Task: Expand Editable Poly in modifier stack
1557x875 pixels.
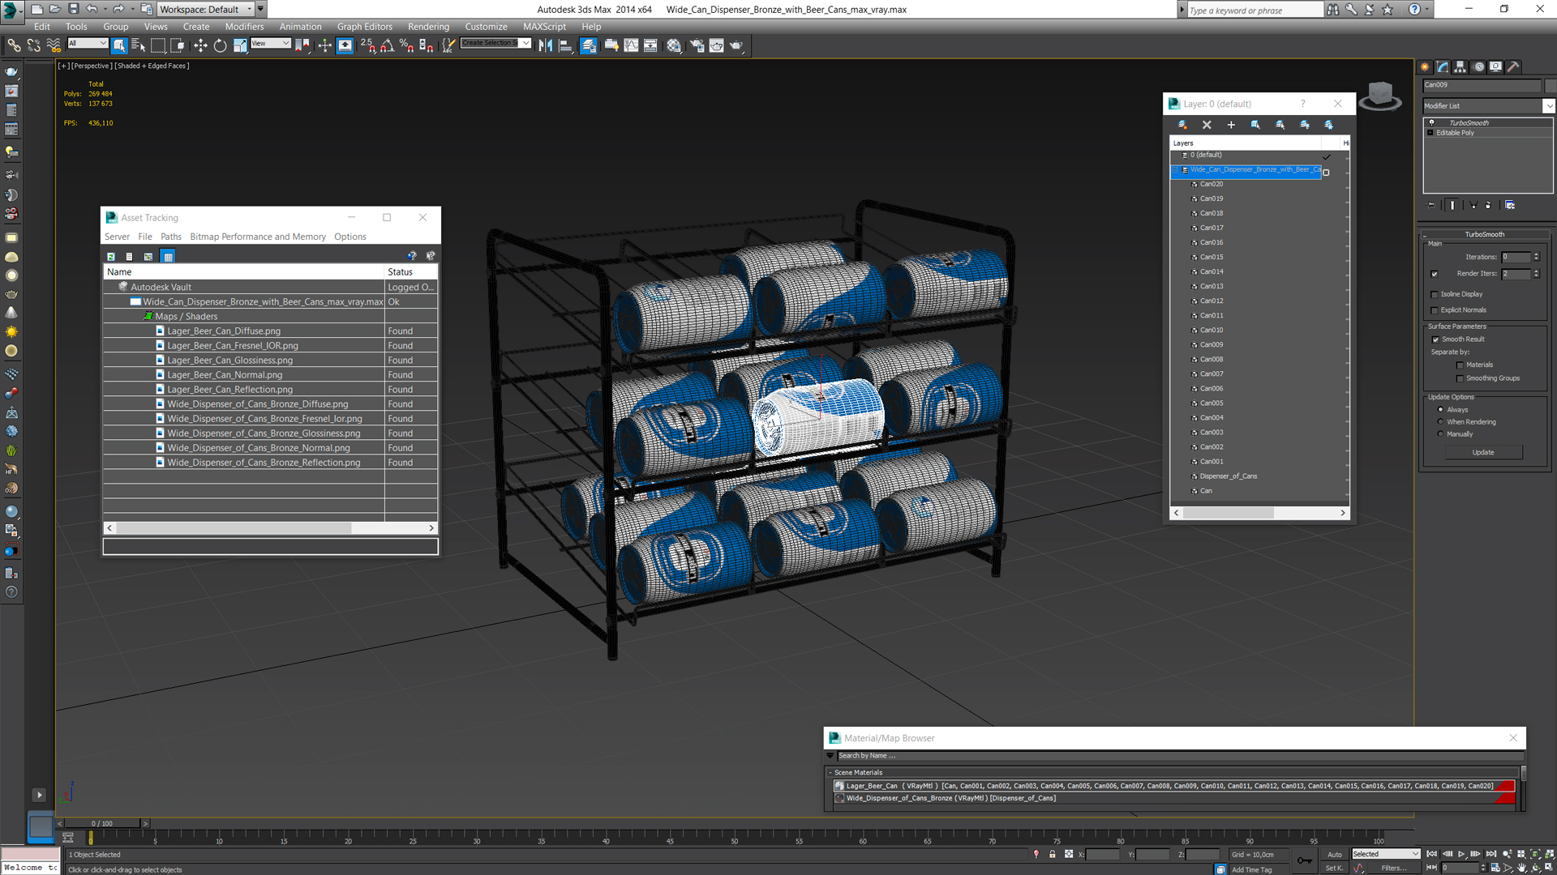Action: (1430, 133)
